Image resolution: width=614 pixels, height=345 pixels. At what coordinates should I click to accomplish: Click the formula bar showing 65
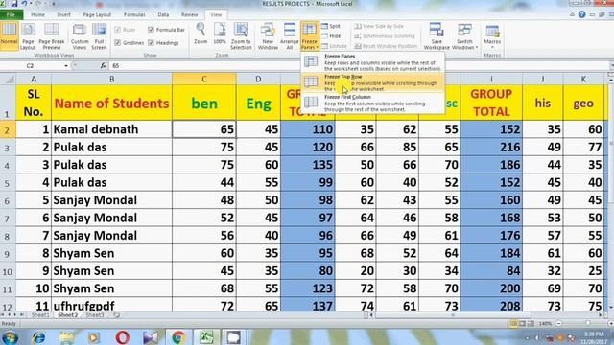358,66
